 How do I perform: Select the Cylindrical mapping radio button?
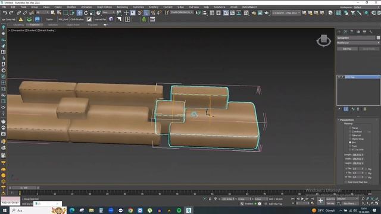point(350,131)
